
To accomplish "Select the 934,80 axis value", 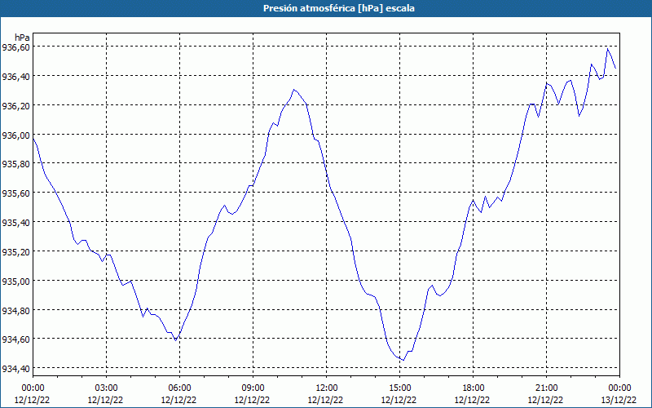I will (x=15, y=310).
